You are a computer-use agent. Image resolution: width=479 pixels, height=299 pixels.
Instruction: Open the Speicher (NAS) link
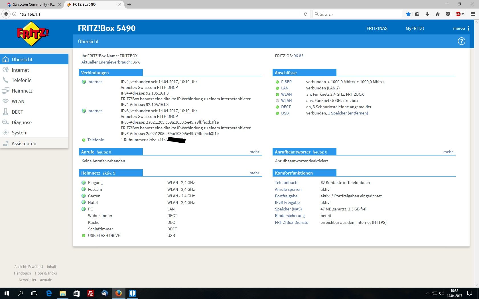pyautogui.click(x=288, y=209)
